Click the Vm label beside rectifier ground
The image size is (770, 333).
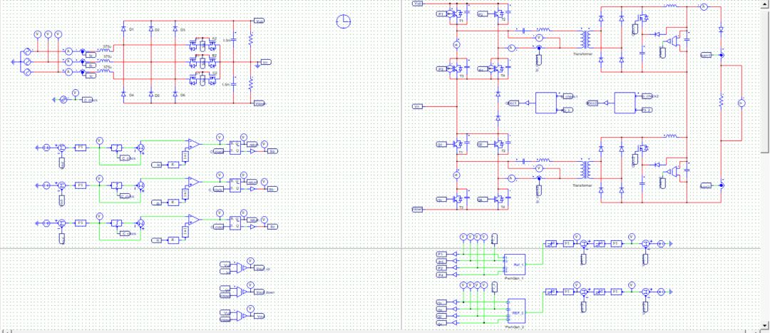[x=265, y=62]
